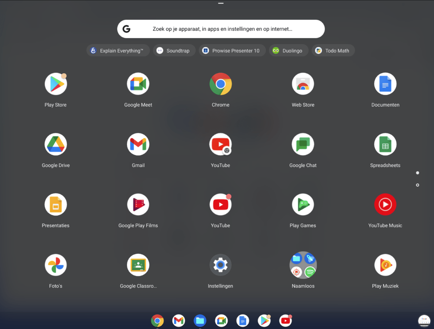Open Play Store from the shelf
Viewport: 434px width, 329px height.
point(264,321)
